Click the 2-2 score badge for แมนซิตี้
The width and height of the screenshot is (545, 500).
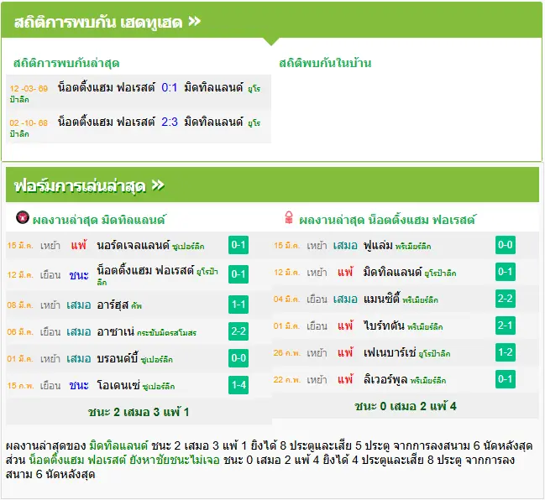tap(506, 299)
